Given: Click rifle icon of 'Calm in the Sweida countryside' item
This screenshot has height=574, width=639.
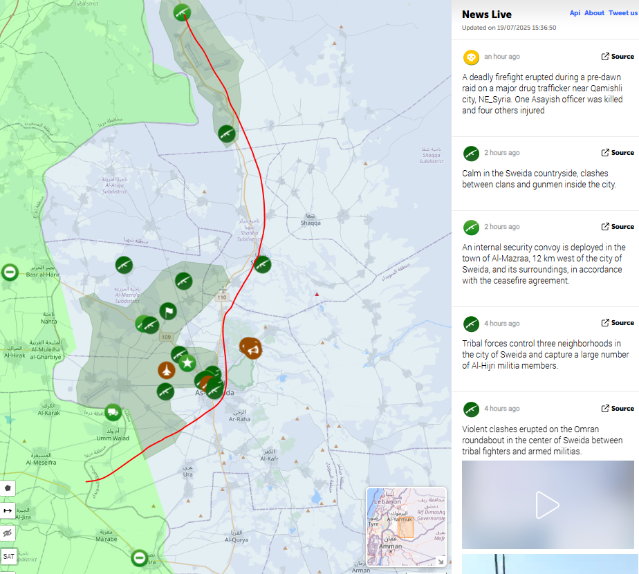Looking at the screenshot, I should [x=471, y=154].
